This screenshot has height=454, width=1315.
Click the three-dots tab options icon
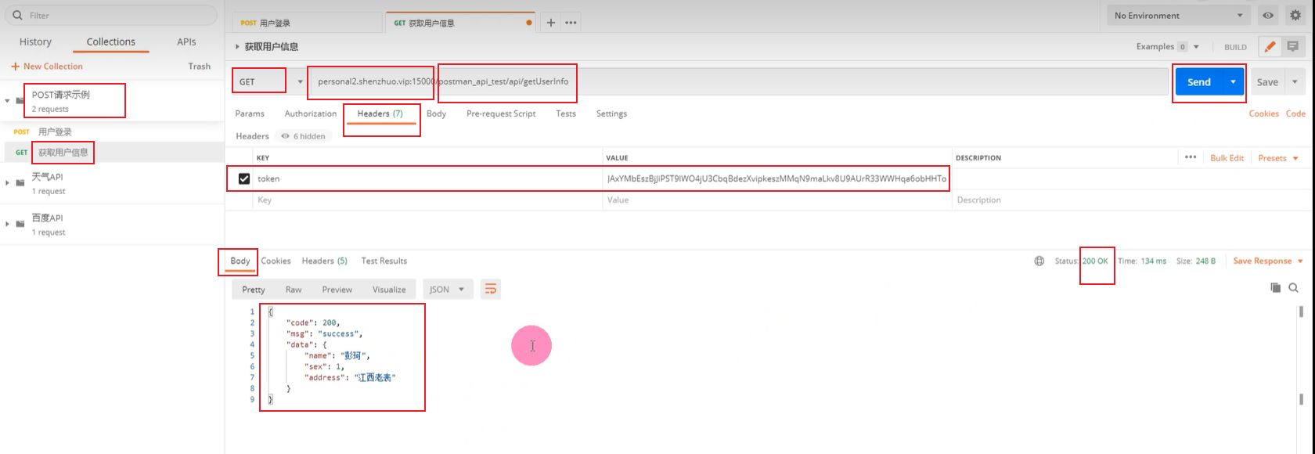tap(571, 23)
